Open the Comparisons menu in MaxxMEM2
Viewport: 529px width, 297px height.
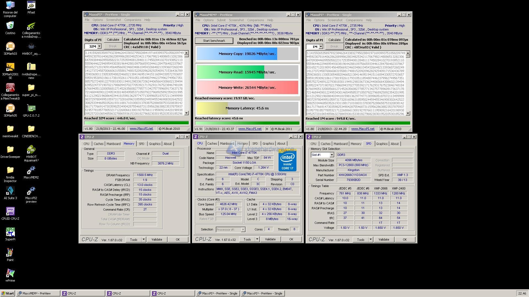(255, 20)
